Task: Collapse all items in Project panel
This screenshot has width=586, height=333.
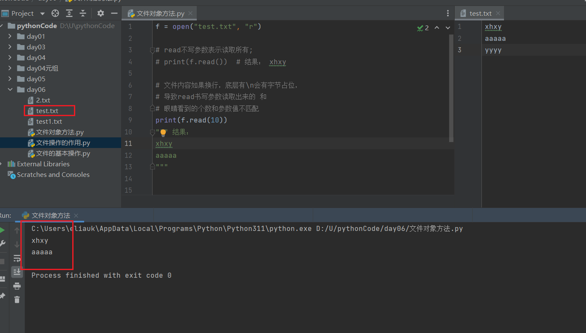Action: click(83, 13)
